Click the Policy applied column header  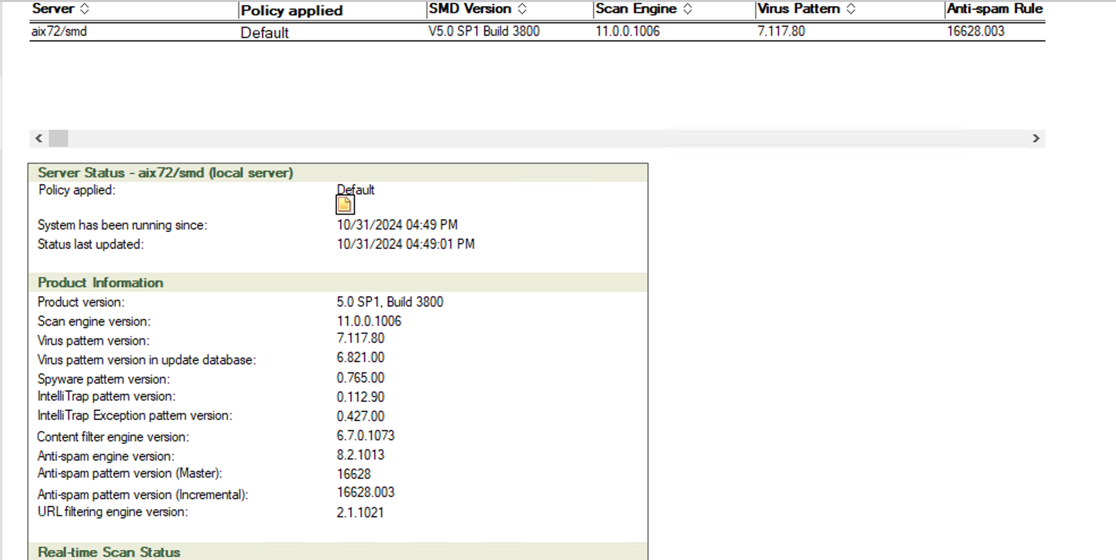click(291, 11)
